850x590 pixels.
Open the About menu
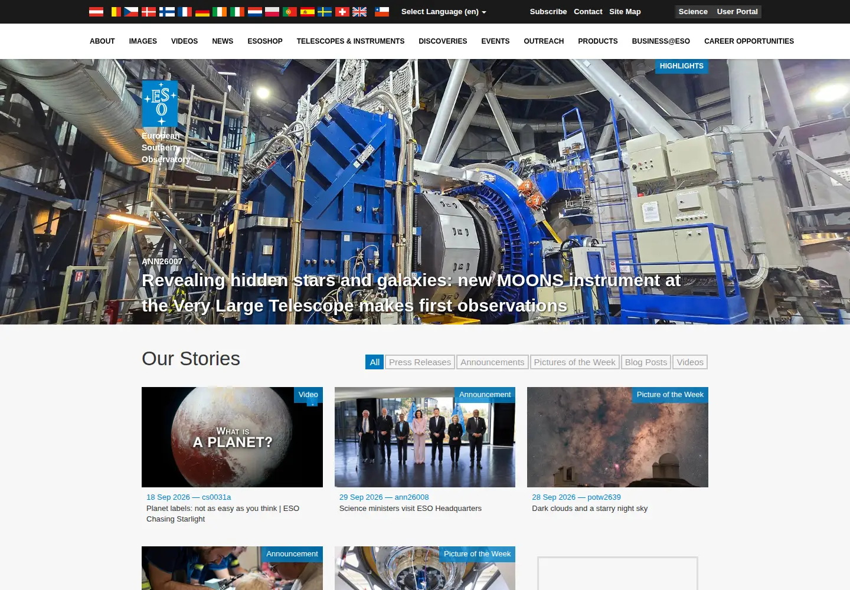pyautogui.click(x=102, y=41)
